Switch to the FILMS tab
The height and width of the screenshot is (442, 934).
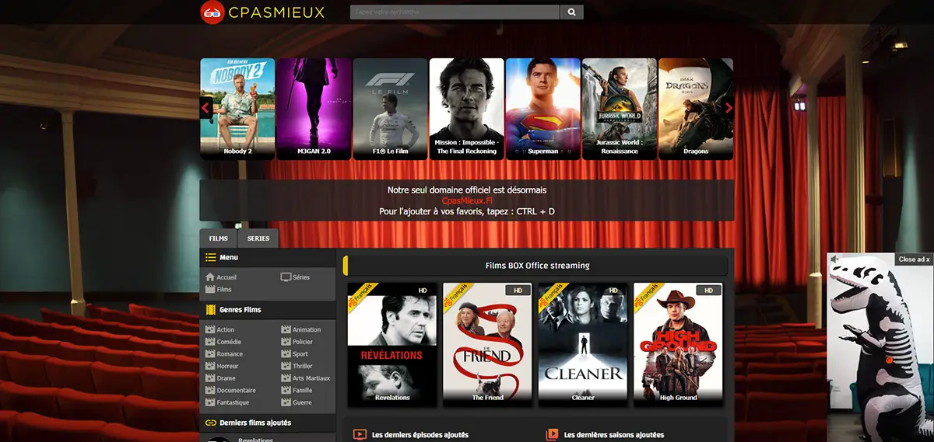coord(219,238)
